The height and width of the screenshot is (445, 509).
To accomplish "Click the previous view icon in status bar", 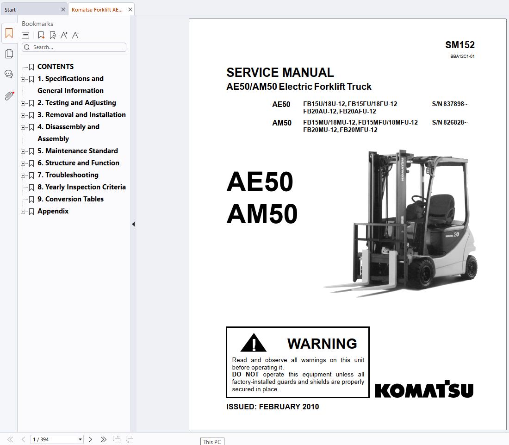I will click(116, 439).
